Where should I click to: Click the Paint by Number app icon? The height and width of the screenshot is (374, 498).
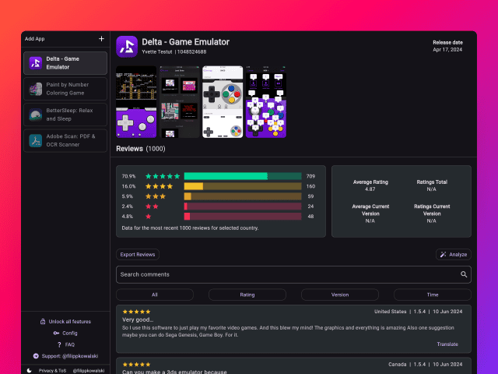click(35, 88)
